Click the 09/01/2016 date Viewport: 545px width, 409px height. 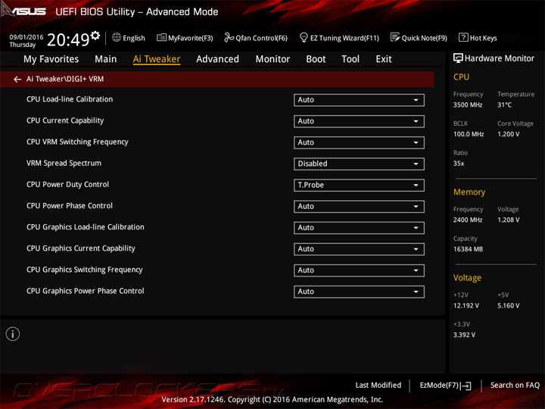tap(26, 37)
